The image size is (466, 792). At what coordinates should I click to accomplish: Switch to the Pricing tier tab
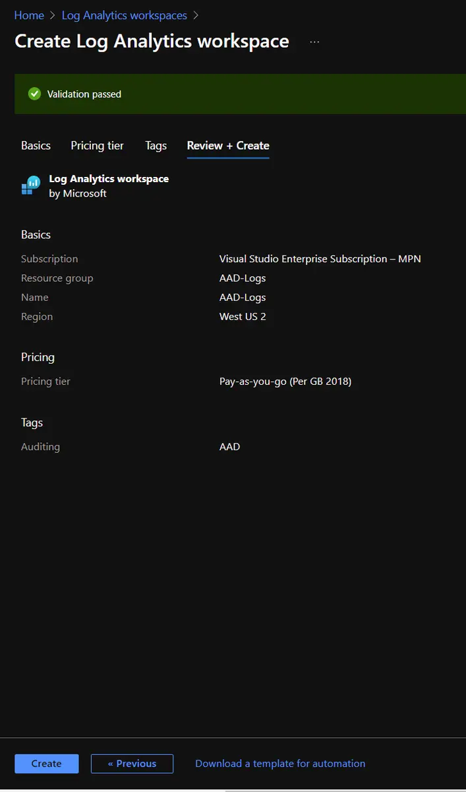97,146
